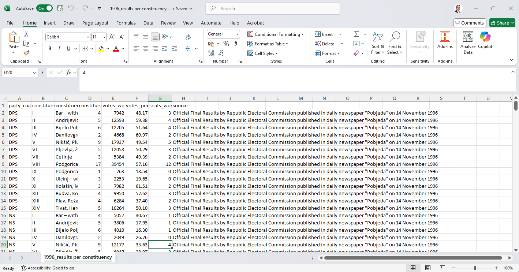Open the font name dropdown

[88, 37]
